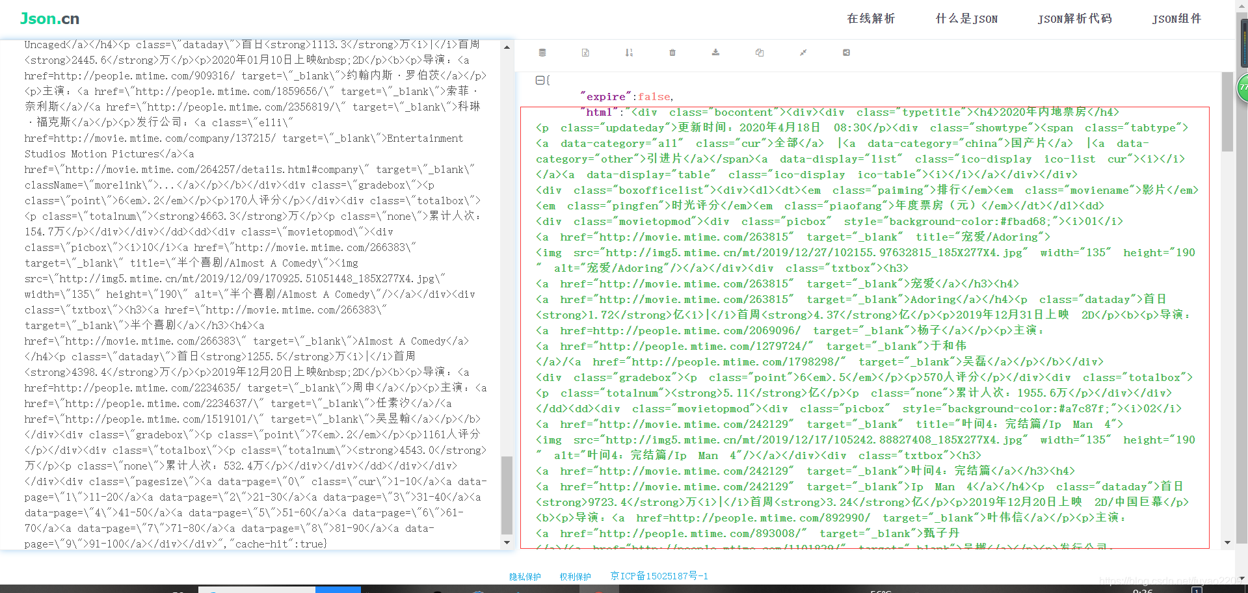Click the trash clear icon

click(x=672, y=53)
